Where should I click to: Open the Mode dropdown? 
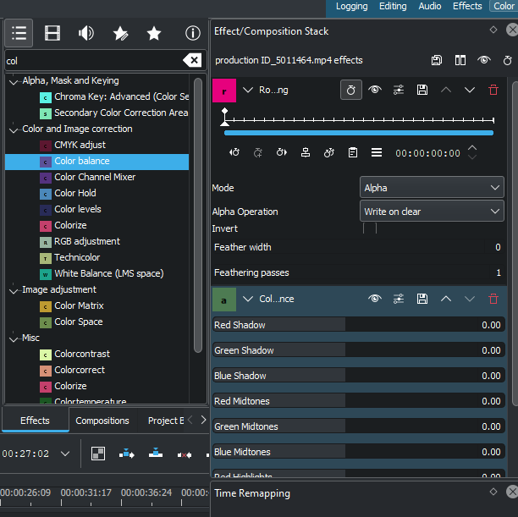coord(432,188)
